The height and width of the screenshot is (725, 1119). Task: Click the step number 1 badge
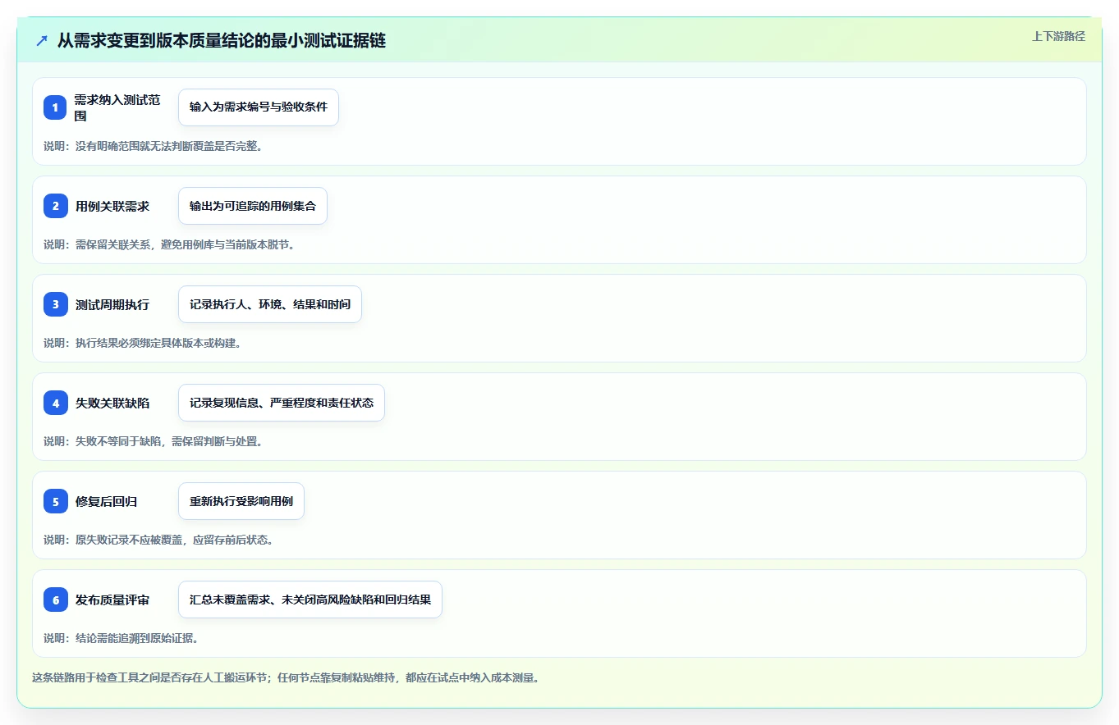[56, 107]
